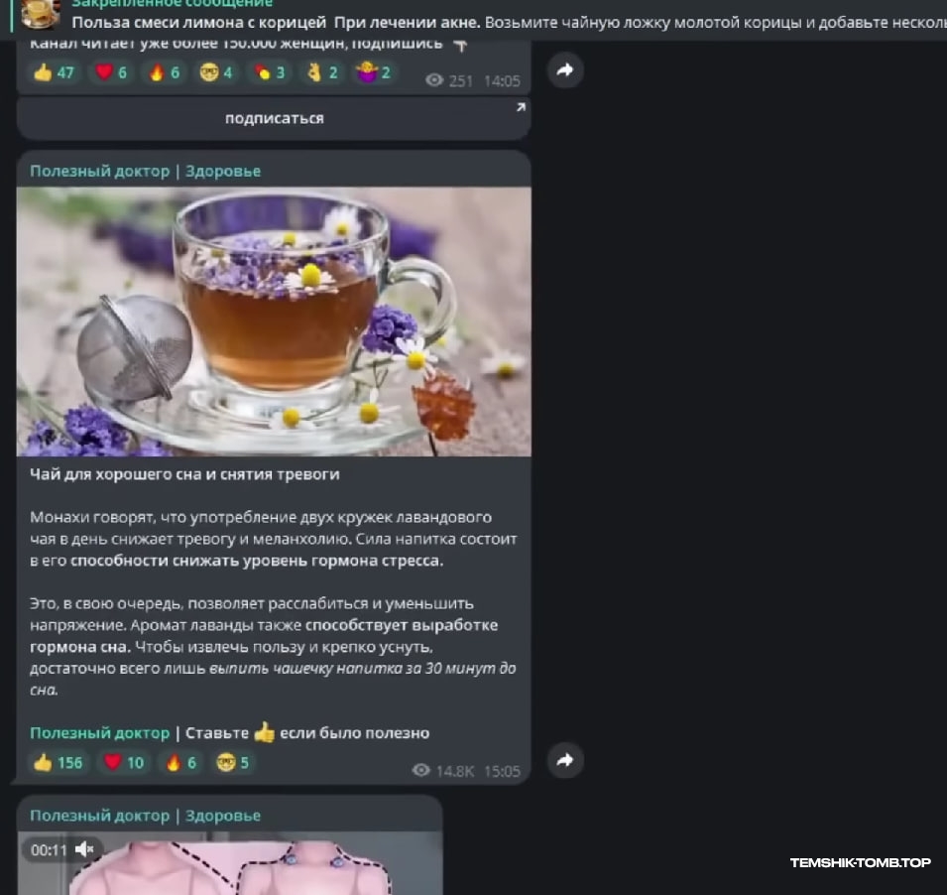Share the lavender tea post via forward arrow
This screenshot has height=895, width=947.
(565, 760)
